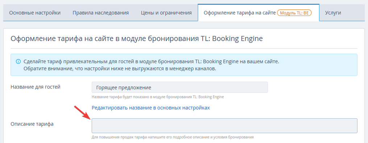Click the Описание тарифа label

[32, 124]
